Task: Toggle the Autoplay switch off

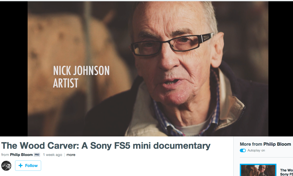Action: point(243,150)
